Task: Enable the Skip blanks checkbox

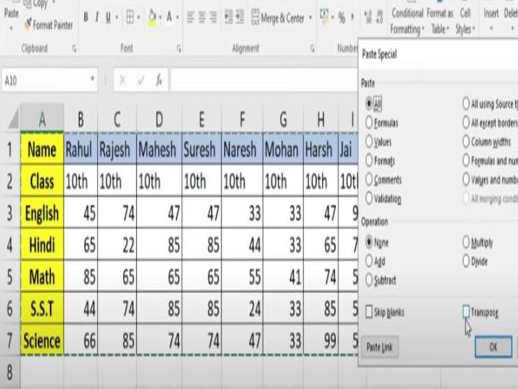Action: pyautogui.click(x=369, y=312)
